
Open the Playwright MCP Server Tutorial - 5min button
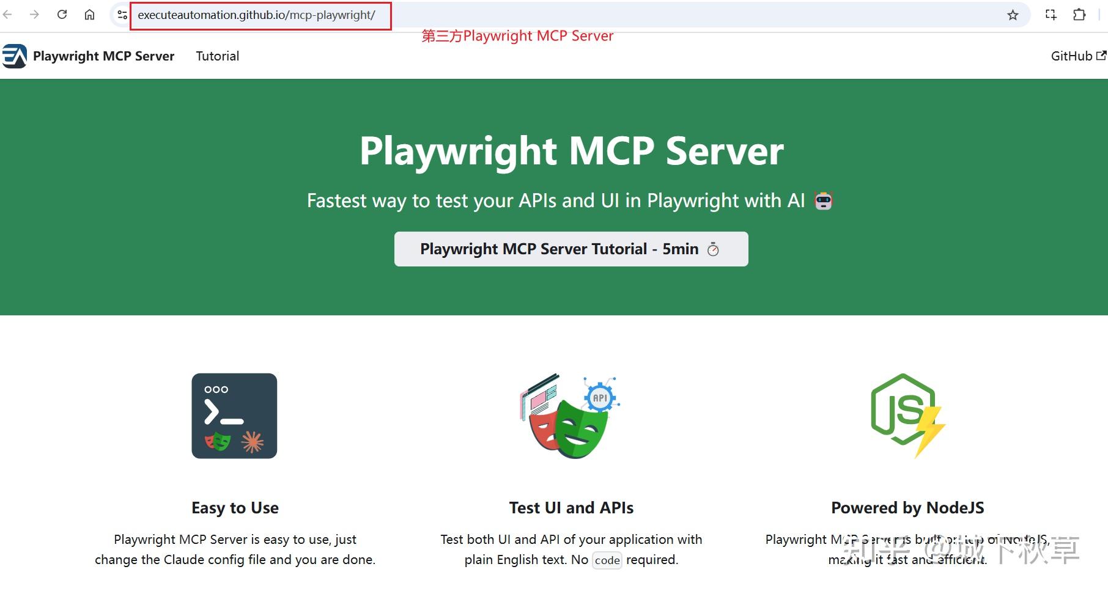click(x=570, y=249)
